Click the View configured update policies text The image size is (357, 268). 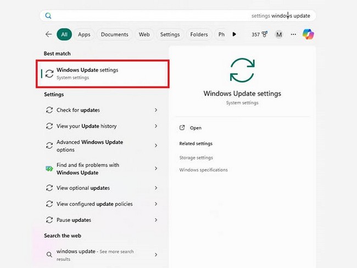point(94,204)
